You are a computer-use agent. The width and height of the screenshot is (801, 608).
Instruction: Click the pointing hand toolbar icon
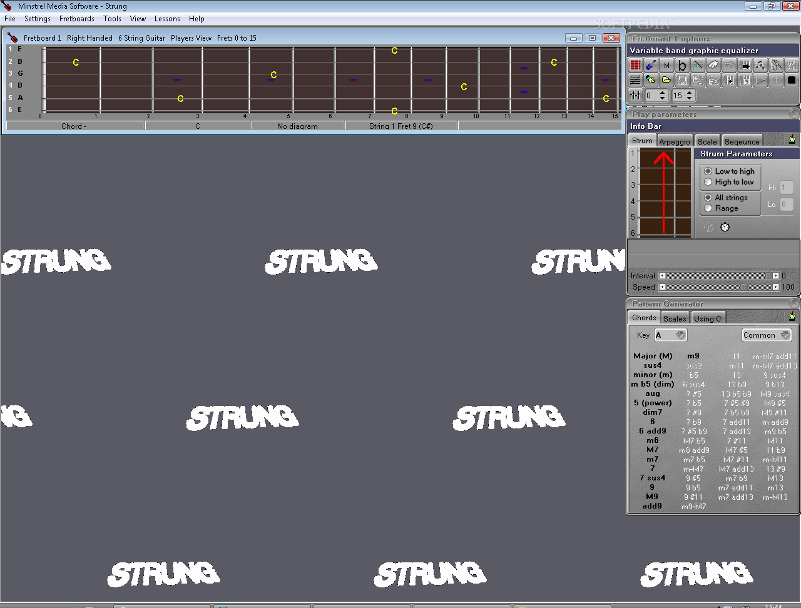651,80
